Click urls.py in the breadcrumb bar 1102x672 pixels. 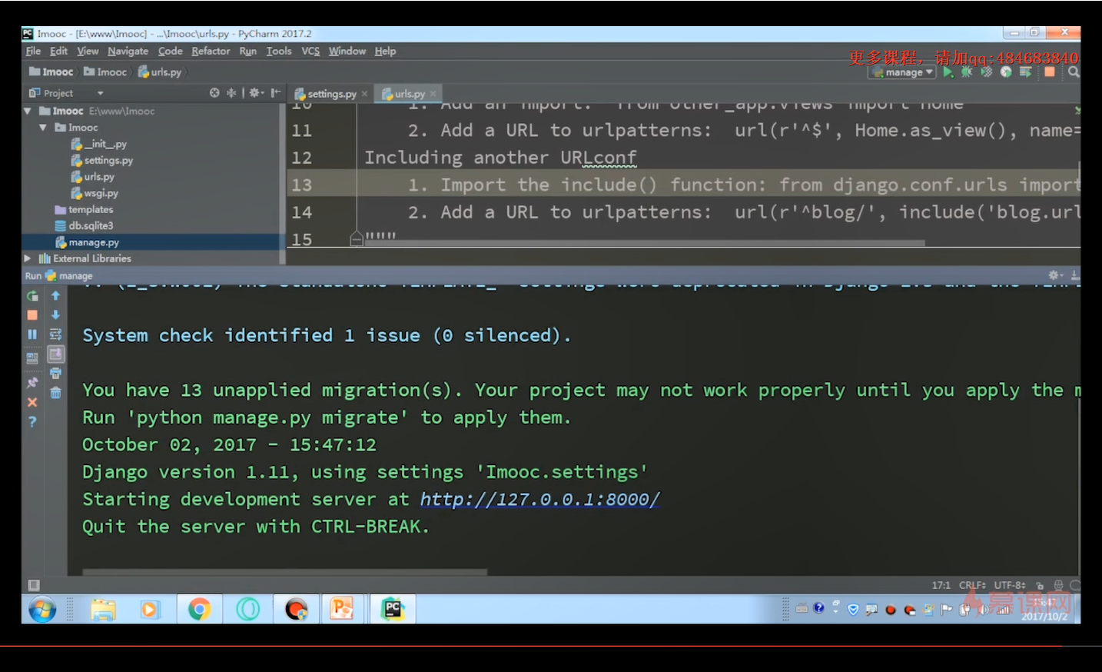(160, 72)
